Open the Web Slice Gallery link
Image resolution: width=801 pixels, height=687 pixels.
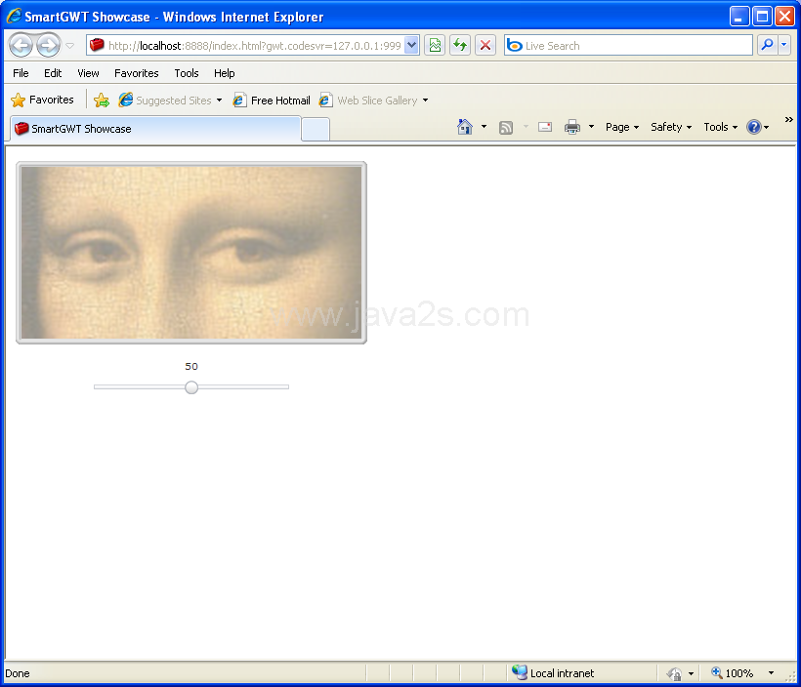(368, 101)
